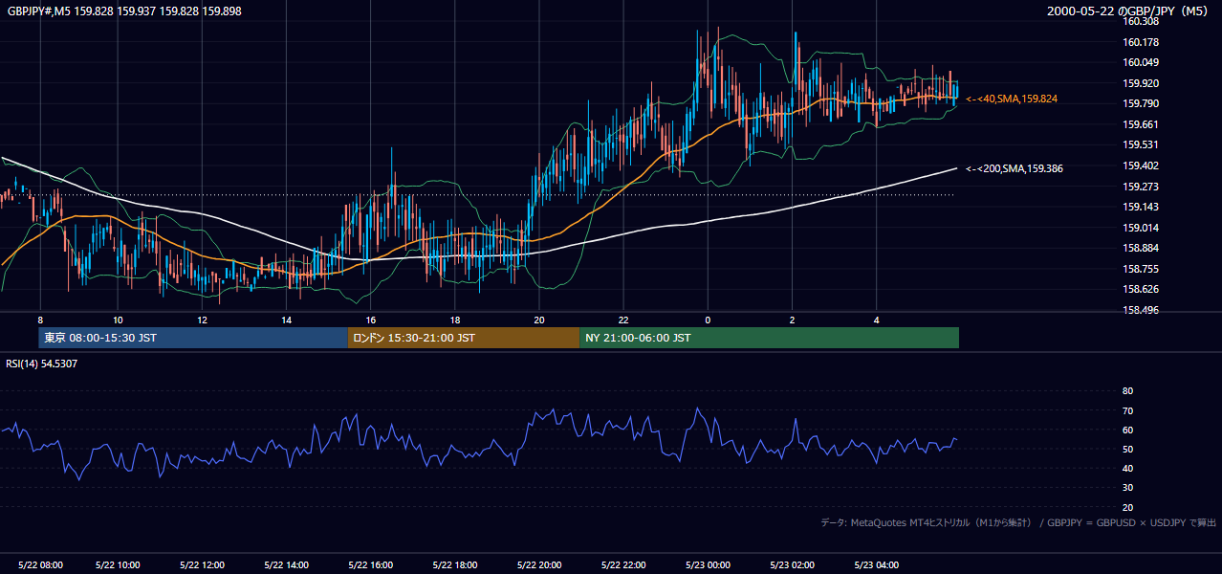Screen dimensions: 1222x574
Task: Click the 160.178 price axis value
Action: coord(1141,42)
